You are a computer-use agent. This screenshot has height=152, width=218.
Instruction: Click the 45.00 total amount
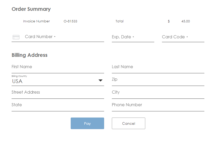tap(185, 21)
